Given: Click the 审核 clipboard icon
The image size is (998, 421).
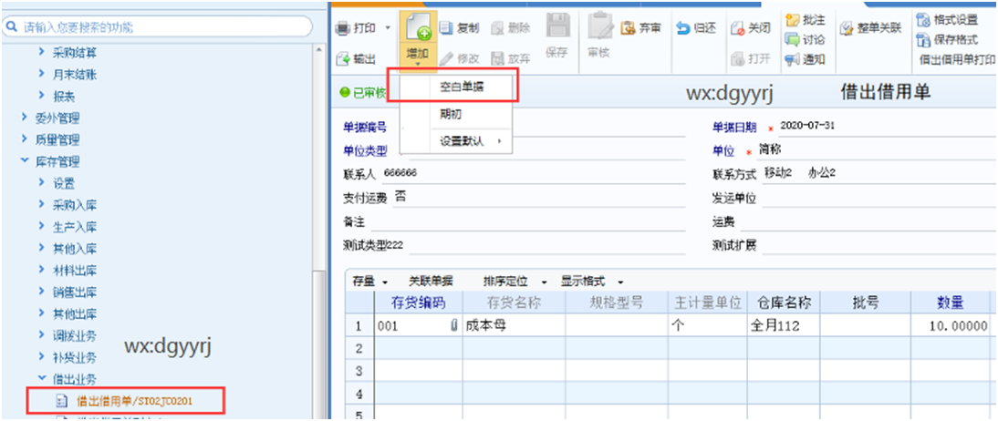Looking at the screenshot, I should (x=599, y=27).
